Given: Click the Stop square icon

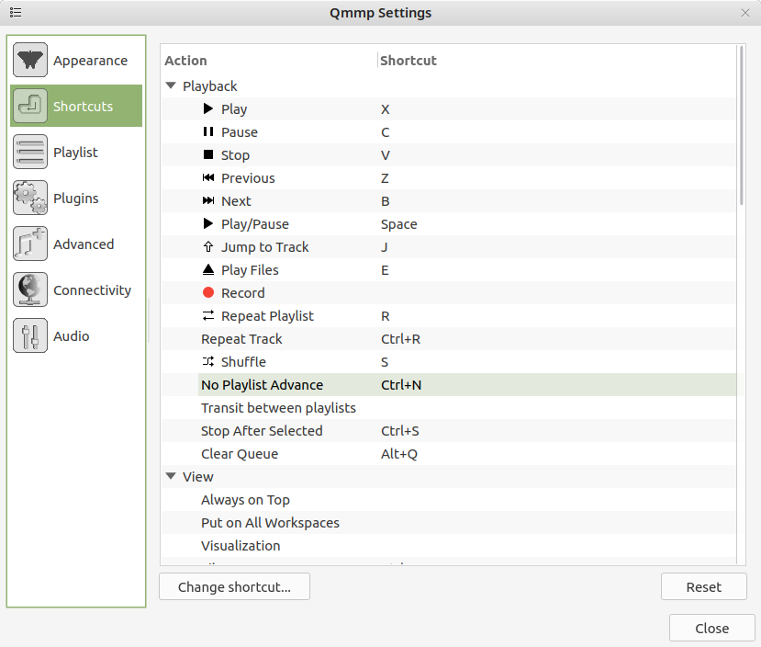Looking at the screenshot, I should click(208, 154).
